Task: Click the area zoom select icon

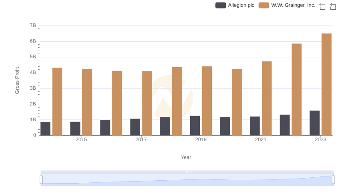Action: pos(322,6)
